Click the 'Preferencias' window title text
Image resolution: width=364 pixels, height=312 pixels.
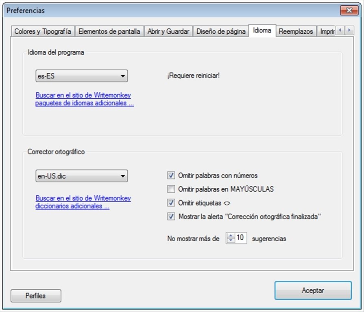[26, 11]
